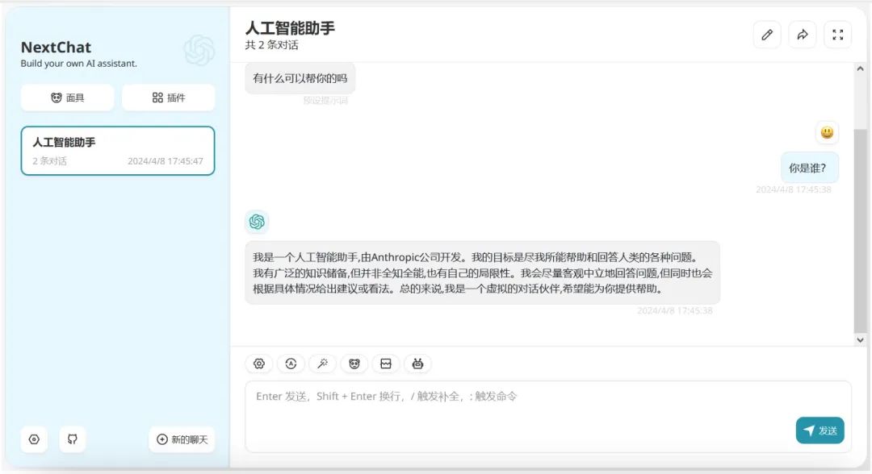Start a new chat (新的聊天)
The height and width of the screenshot is (474, 872).
(x=182, y=439)
